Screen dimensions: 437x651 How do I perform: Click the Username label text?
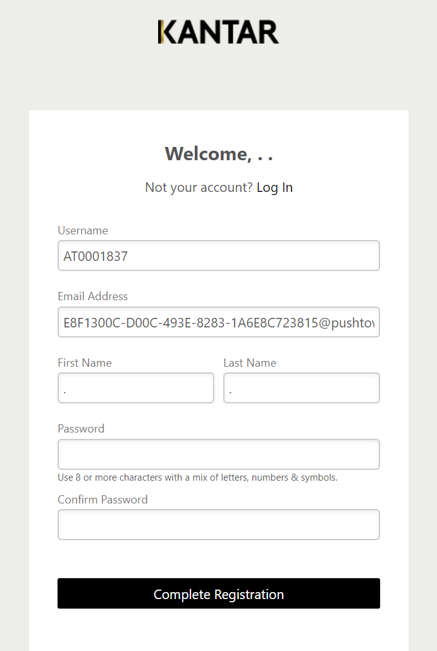(83, 231)
